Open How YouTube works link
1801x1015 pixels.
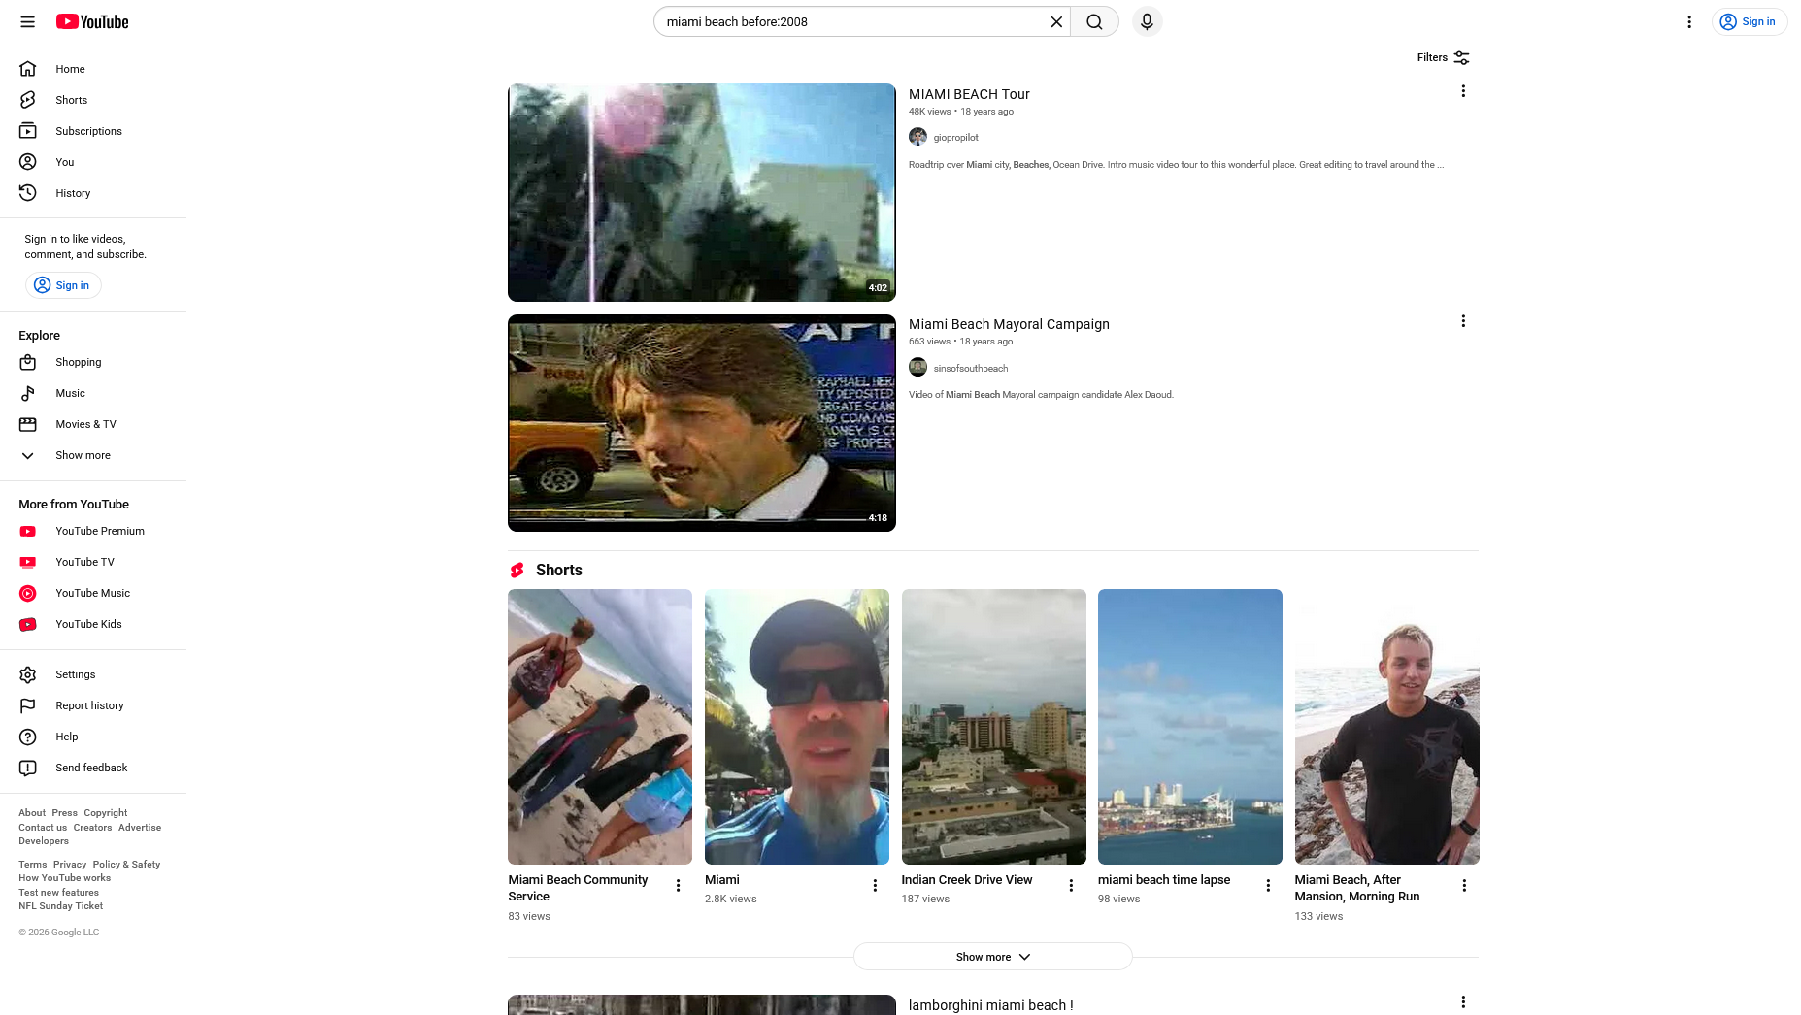pyautogui.click(x=64, y=878)
